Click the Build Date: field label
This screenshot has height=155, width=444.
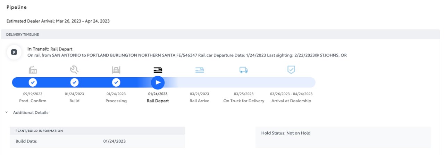26,141
